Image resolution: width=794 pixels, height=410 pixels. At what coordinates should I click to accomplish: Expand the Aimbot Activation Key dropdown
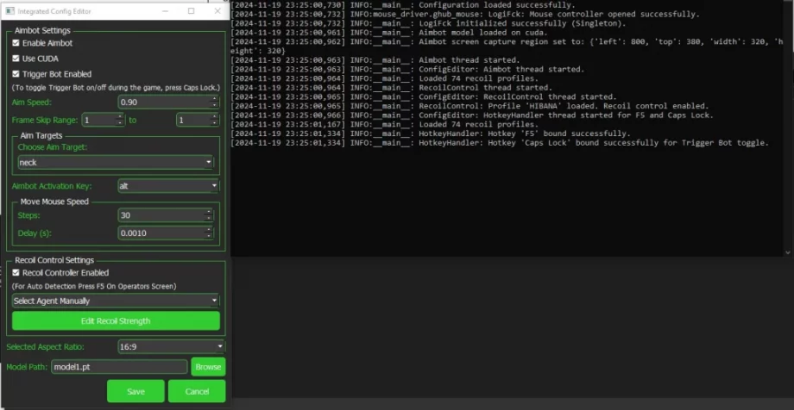pyautogui.click(x=168, y=185)
